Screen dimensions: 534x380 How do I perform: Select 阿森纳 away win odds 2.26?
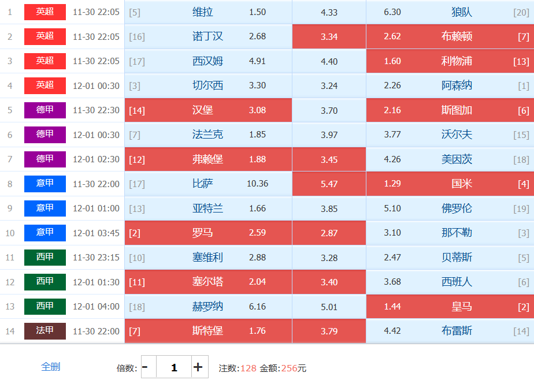tap(450, 85)
